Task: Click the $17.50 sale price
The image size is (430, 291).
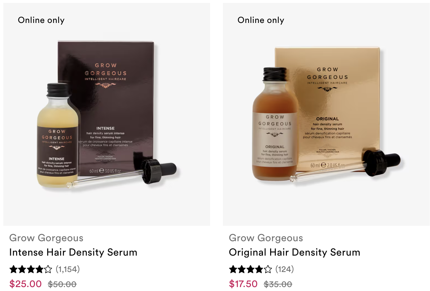Action: coord(243,284)
